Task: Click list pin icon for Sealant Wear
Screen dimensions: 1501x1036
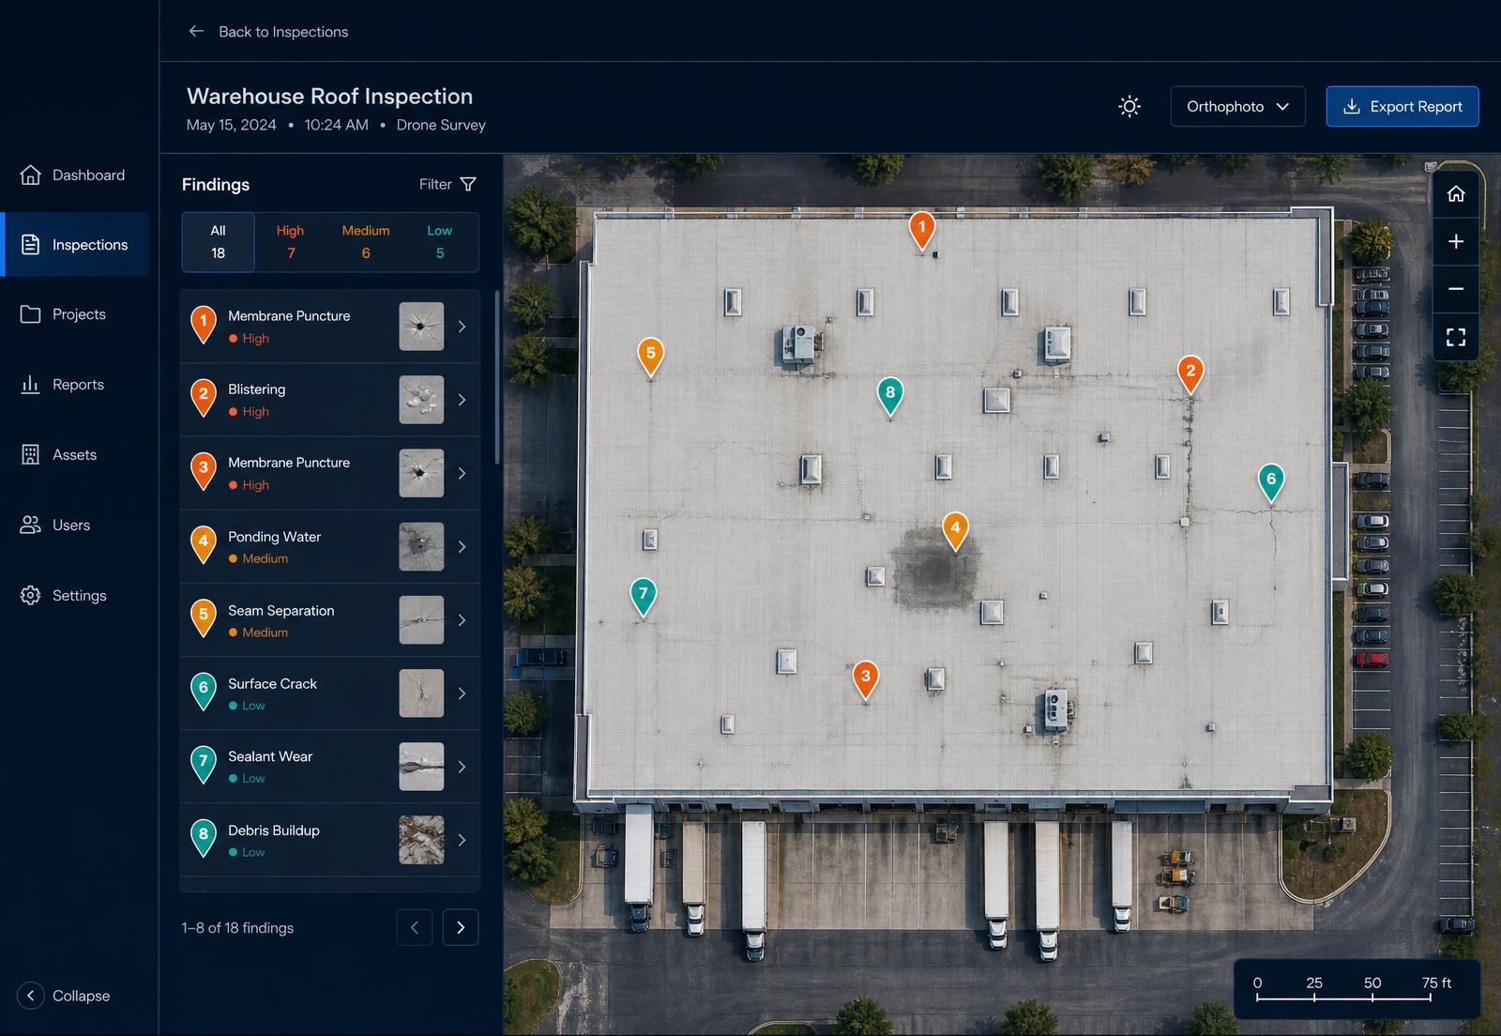Action: (x=204, y=764)
